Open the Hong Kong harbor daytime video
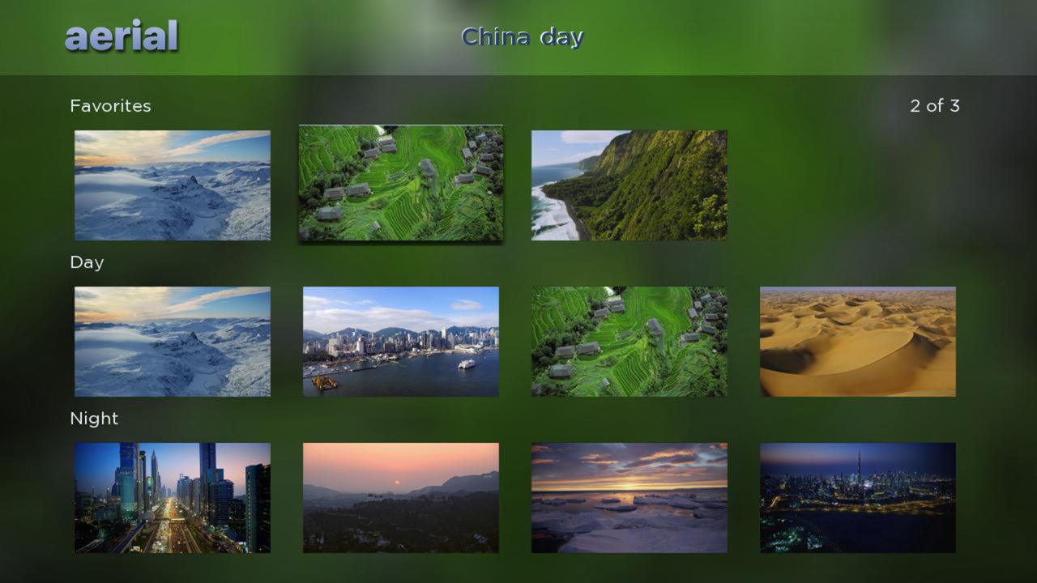 point(400,341)
